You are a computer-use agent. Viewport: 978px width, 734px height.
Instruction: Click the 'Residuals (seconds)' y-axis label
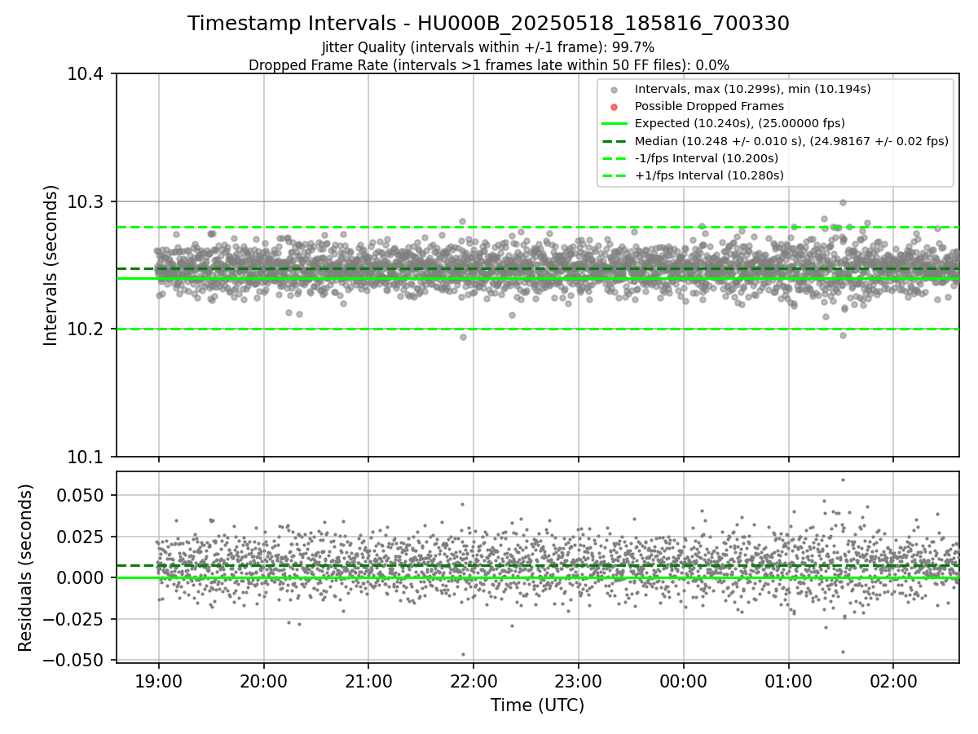tap(26, 568)
